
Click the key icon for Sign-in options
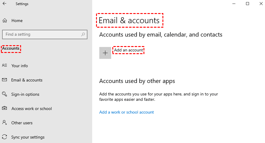[4, 94]
